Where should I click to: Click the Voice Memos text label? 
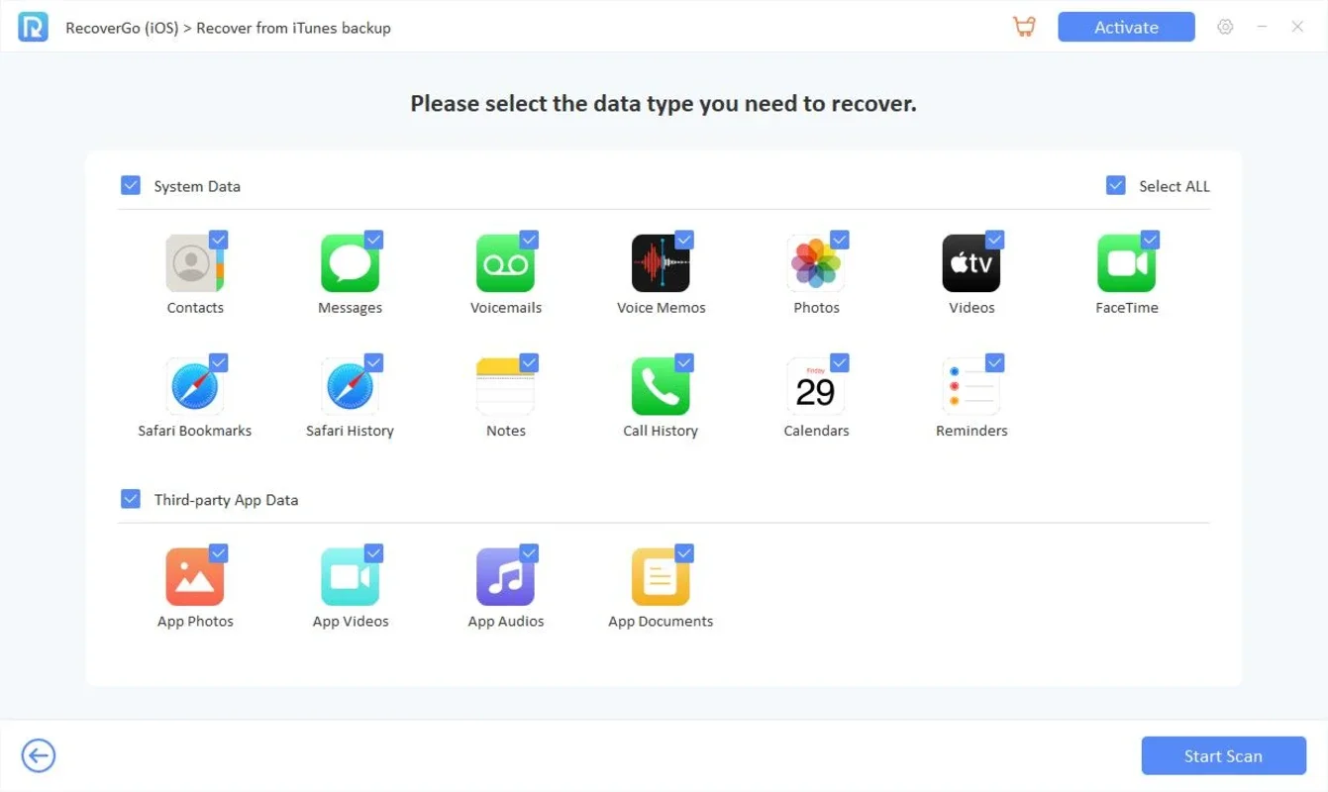coord(661,308)
